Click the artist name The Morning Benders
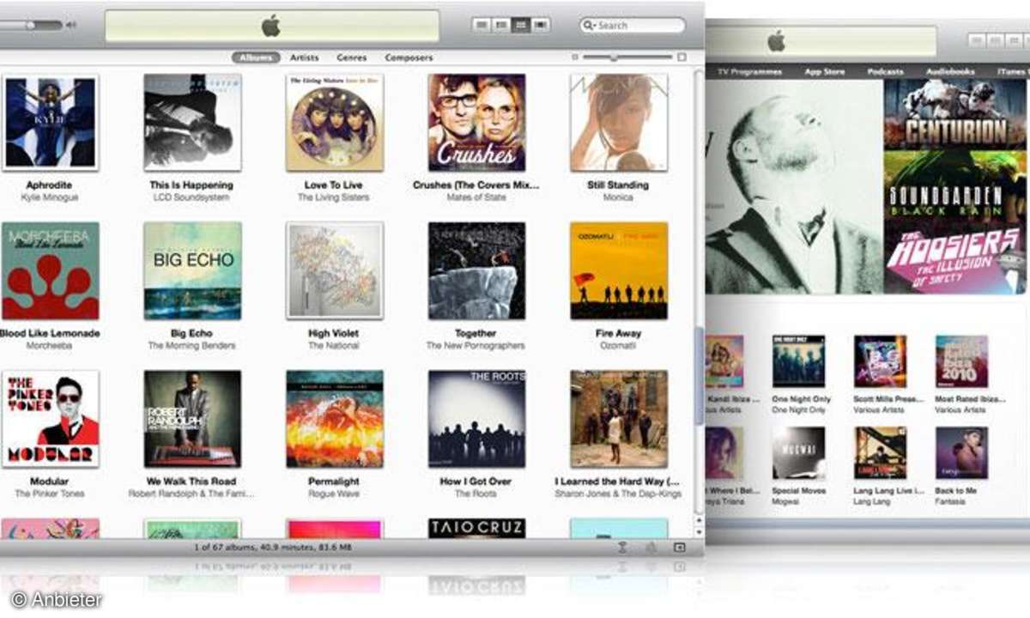This screenshot has height=618, width=1030. click(x=192, y=346)
